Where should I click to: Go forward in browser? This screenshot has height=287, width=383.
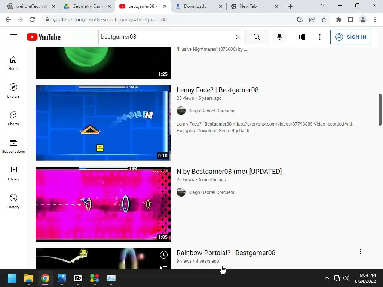click(x=20, y=19)
